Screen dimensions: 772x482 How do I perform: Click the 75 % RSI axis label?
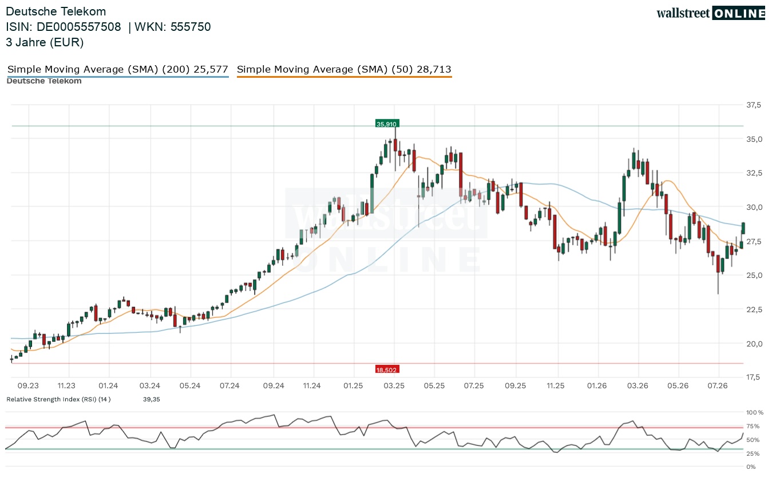[753, 426]
